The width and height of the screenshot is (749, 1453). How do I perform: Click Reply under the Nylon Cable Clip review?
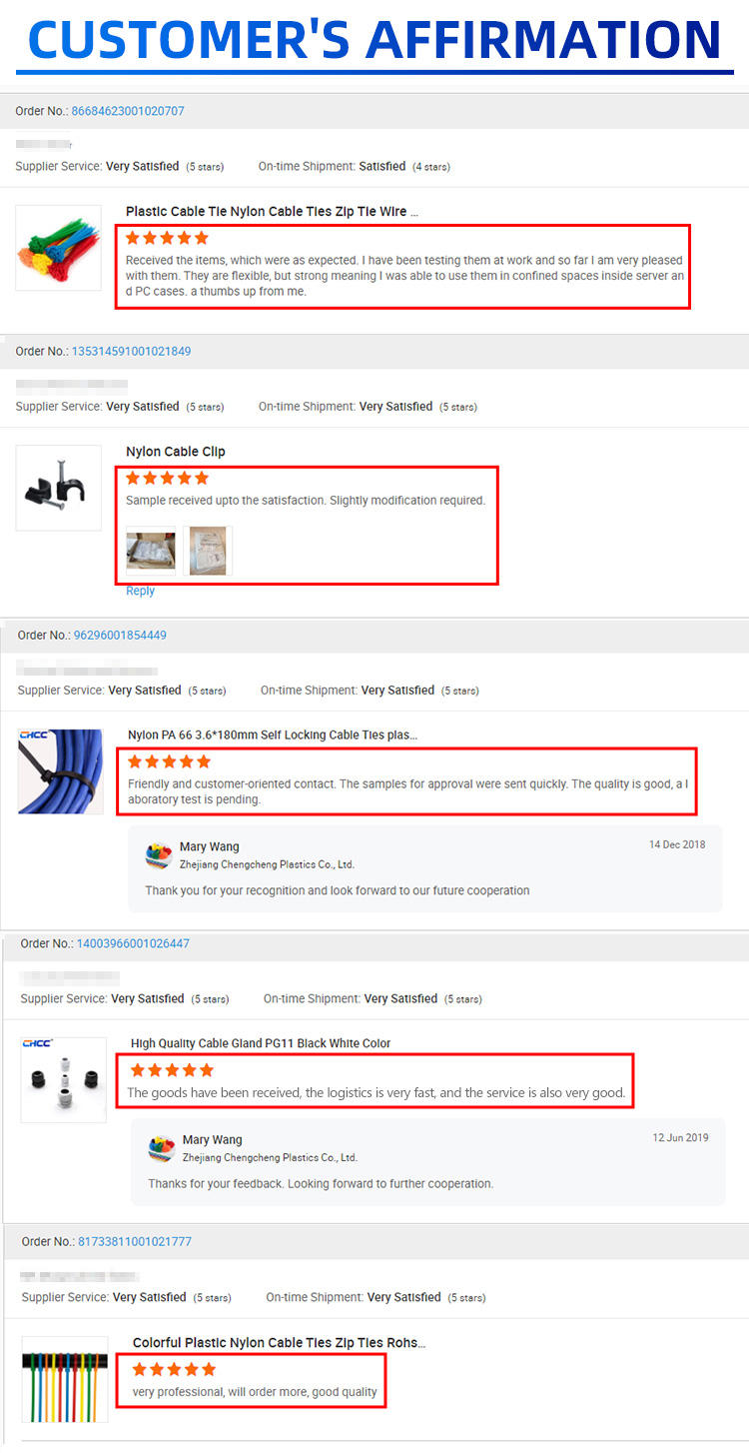tap(140, 591)
